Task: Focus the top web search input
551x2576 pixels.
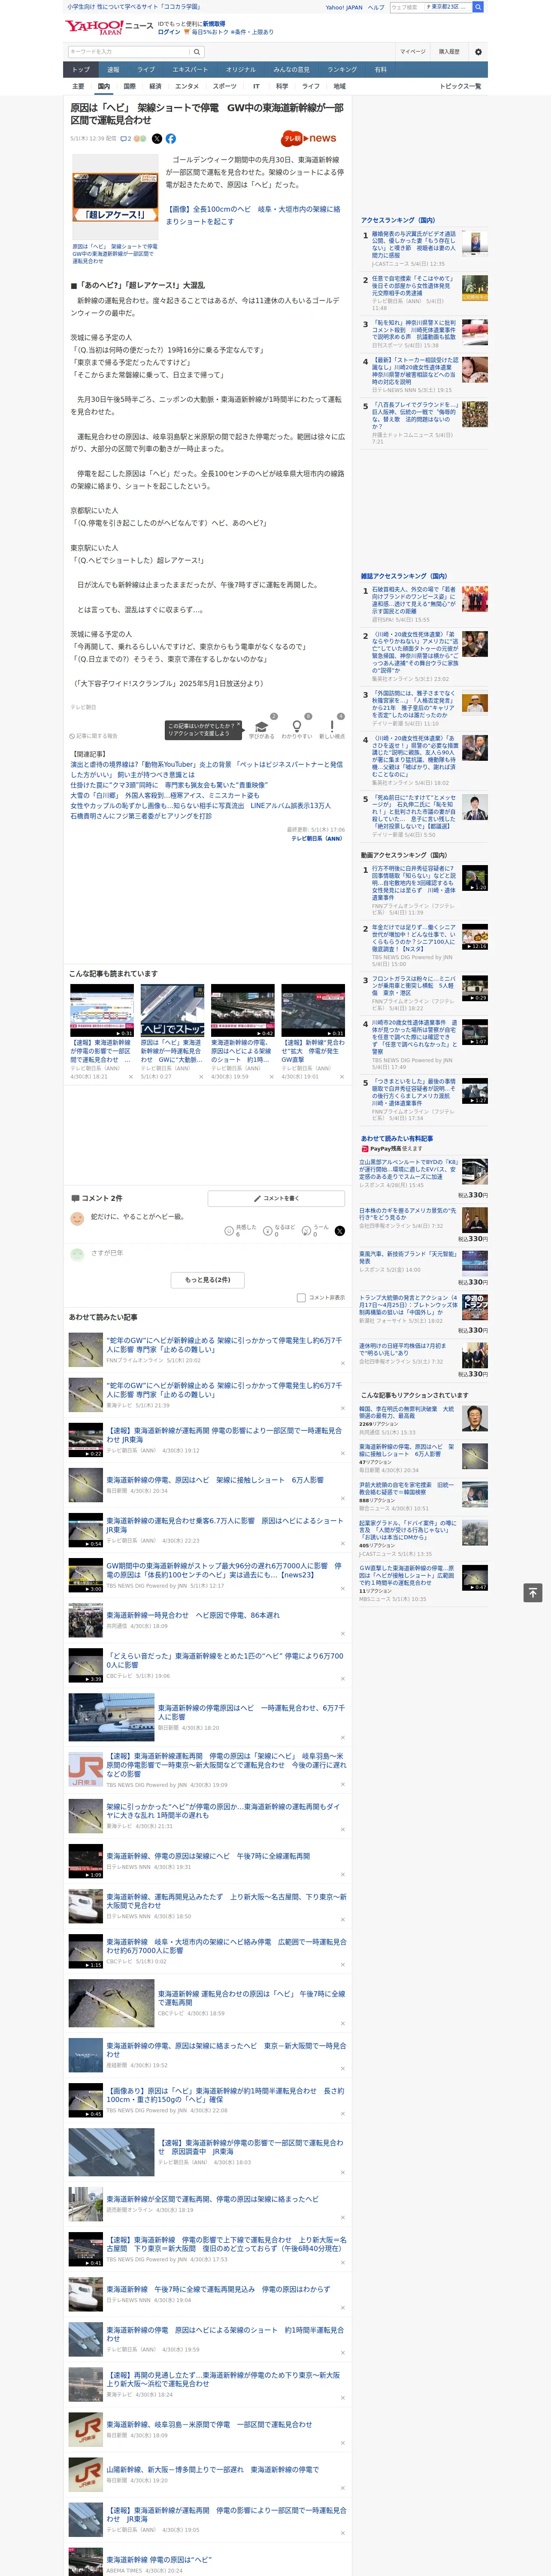Action: 406,7
